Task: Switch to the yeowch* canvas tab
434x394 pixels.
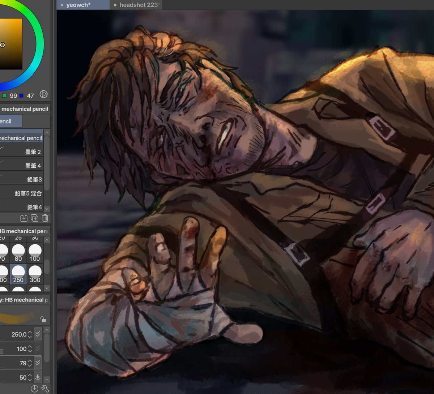Action: click(x=83, y=5)
